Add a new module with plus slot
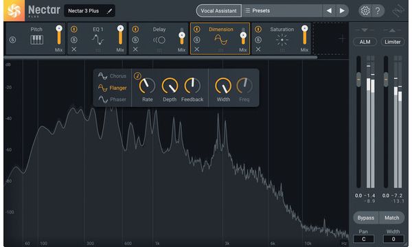This screenshot has height=247, width=412. (x=341, y=39)
